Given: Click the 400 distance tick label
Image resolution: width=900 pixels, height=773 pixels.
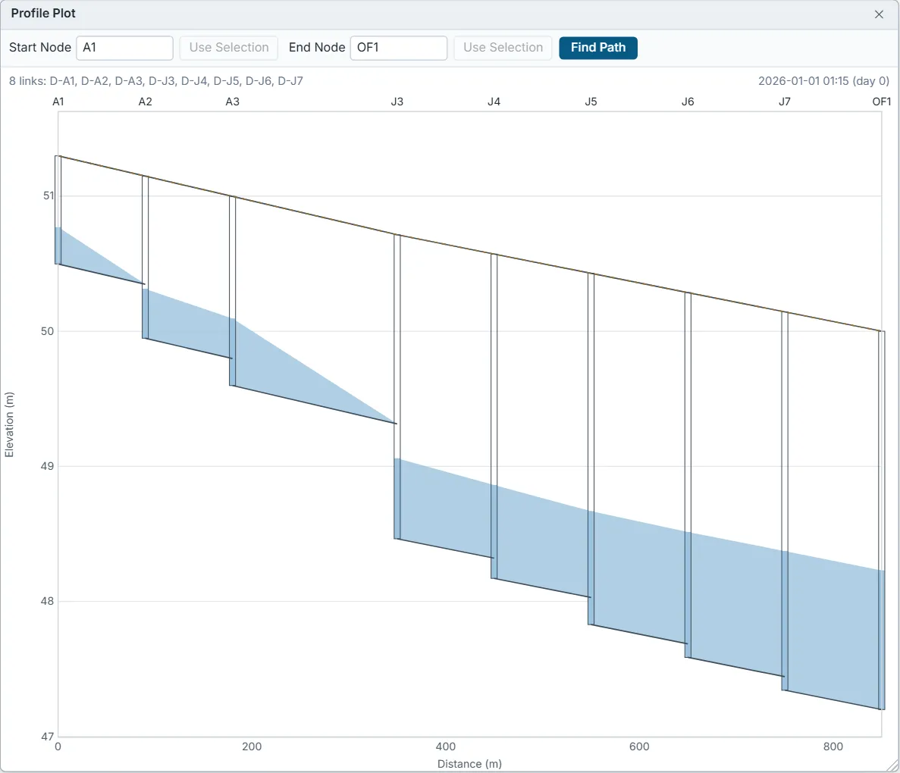Looking at the screenshot, I should pyautogui.click(x=445, y=746).
